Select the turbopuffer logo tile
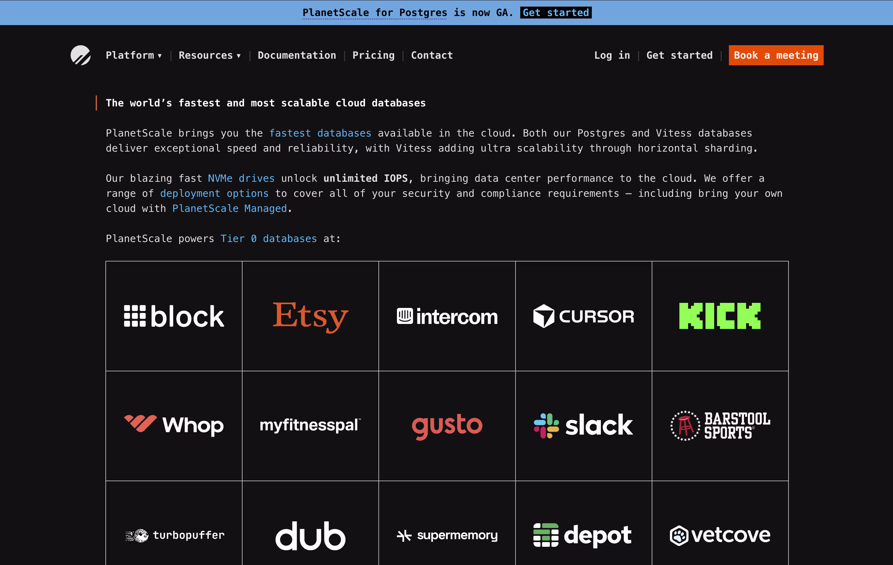The image size is (893, 565). click(174, 523)
